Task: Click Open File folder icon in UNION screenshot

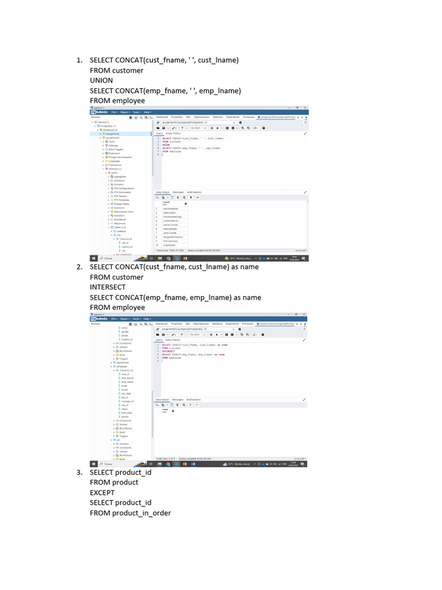Action: [x=158, y=128]
